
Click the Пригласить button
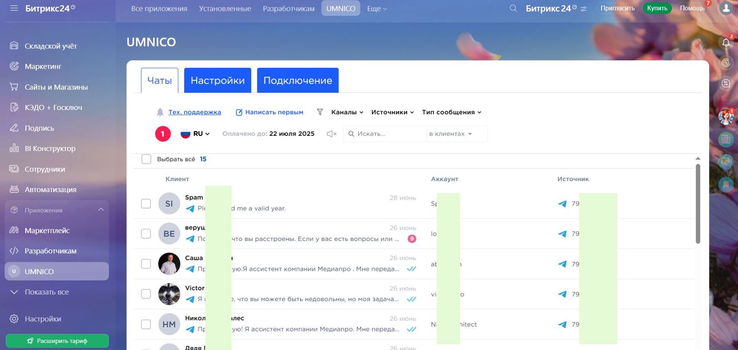tap(618, 8)
